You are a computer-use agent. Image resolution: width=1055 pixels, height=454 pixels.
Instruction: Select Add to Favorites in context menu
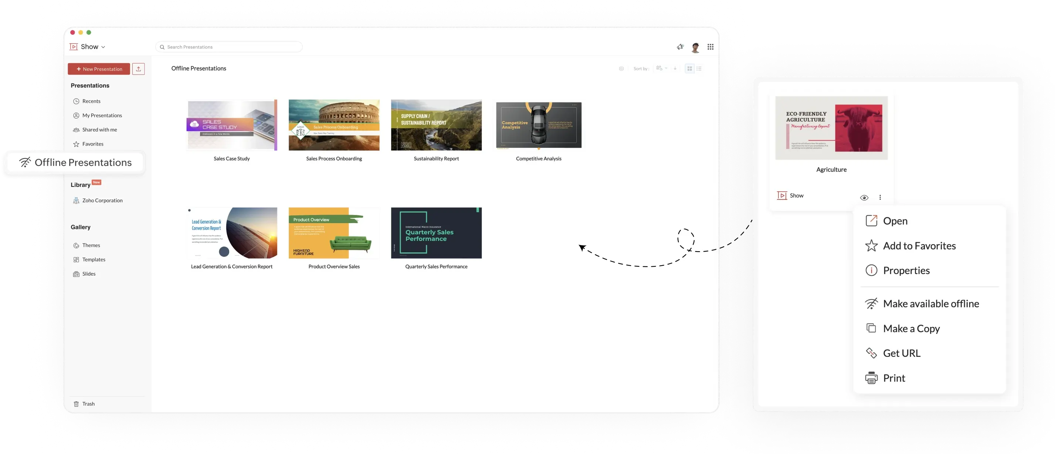pos(919,245)
